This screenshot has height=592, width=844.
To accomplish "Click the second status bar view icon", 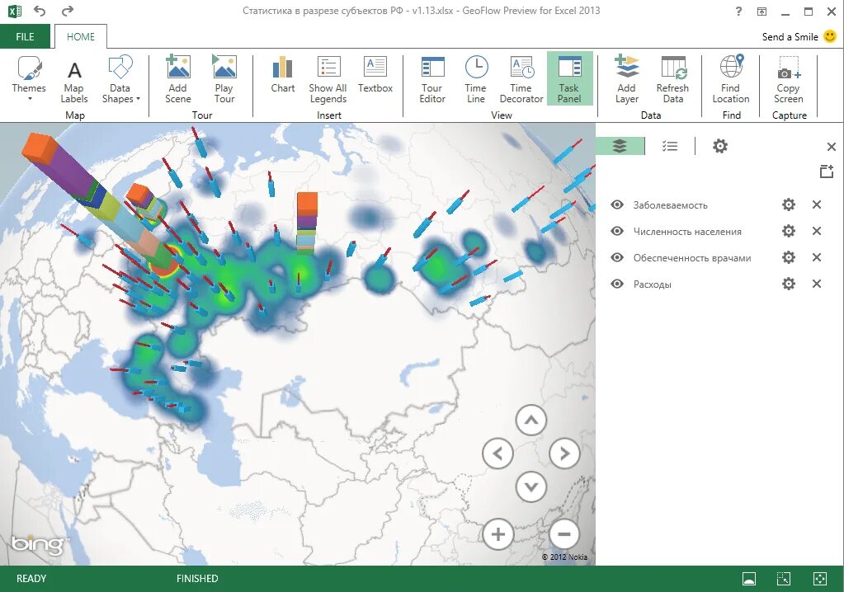I will point(784,579).
